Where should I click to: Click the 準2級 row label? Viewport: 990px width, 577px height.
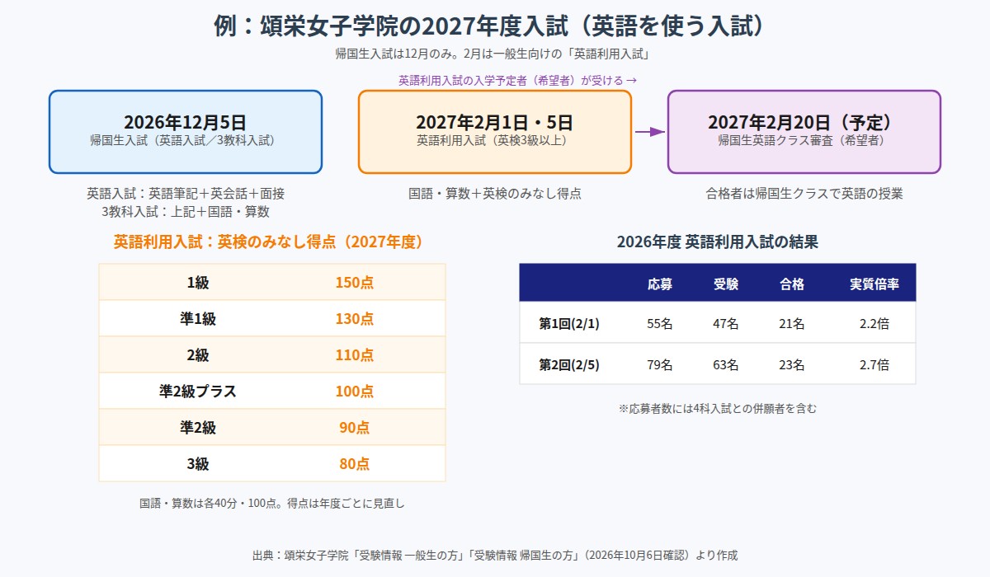pos(198,428)
